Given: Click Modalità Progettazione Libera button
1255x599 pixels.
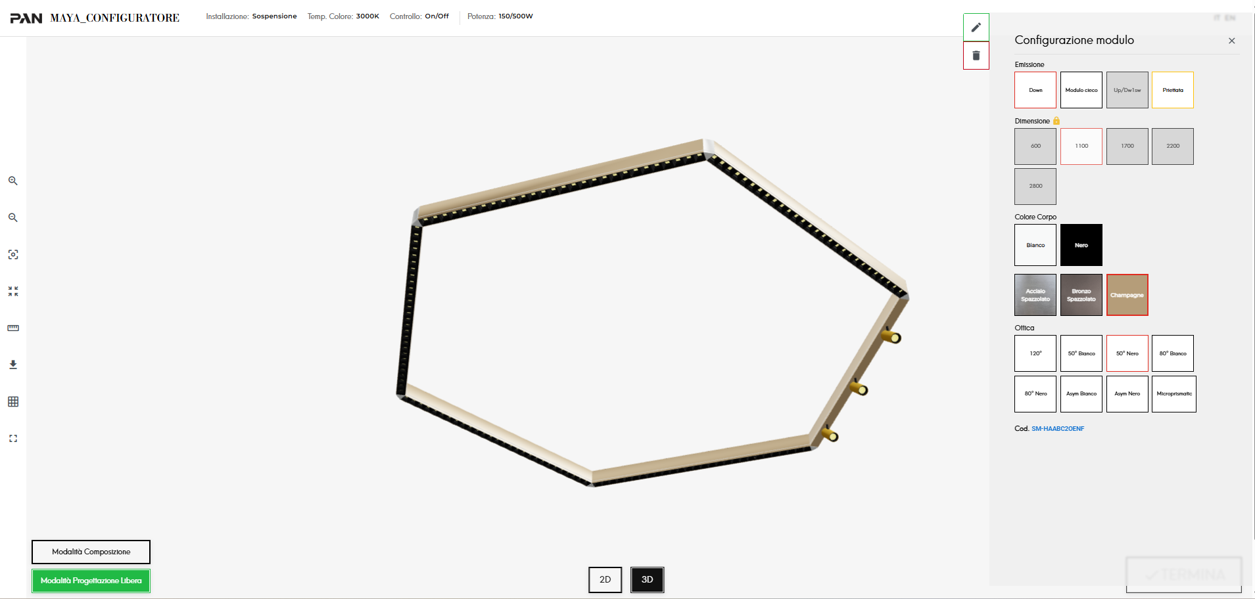Looking at the screenshot, I should tap(91, 581).
